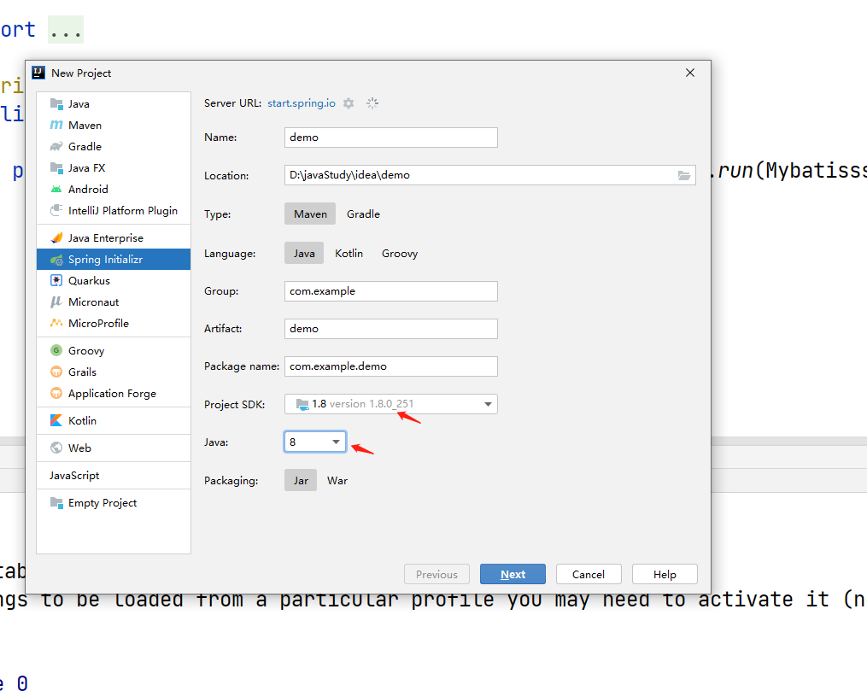Click the green Groovy G icon

[x=56, y=350]
